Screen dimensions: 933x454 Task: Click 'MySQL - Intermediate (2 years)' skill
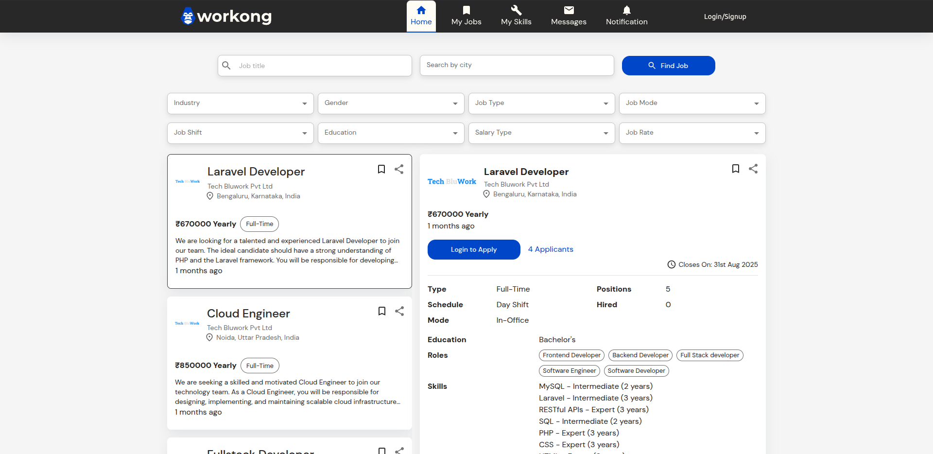click(596, 386)
